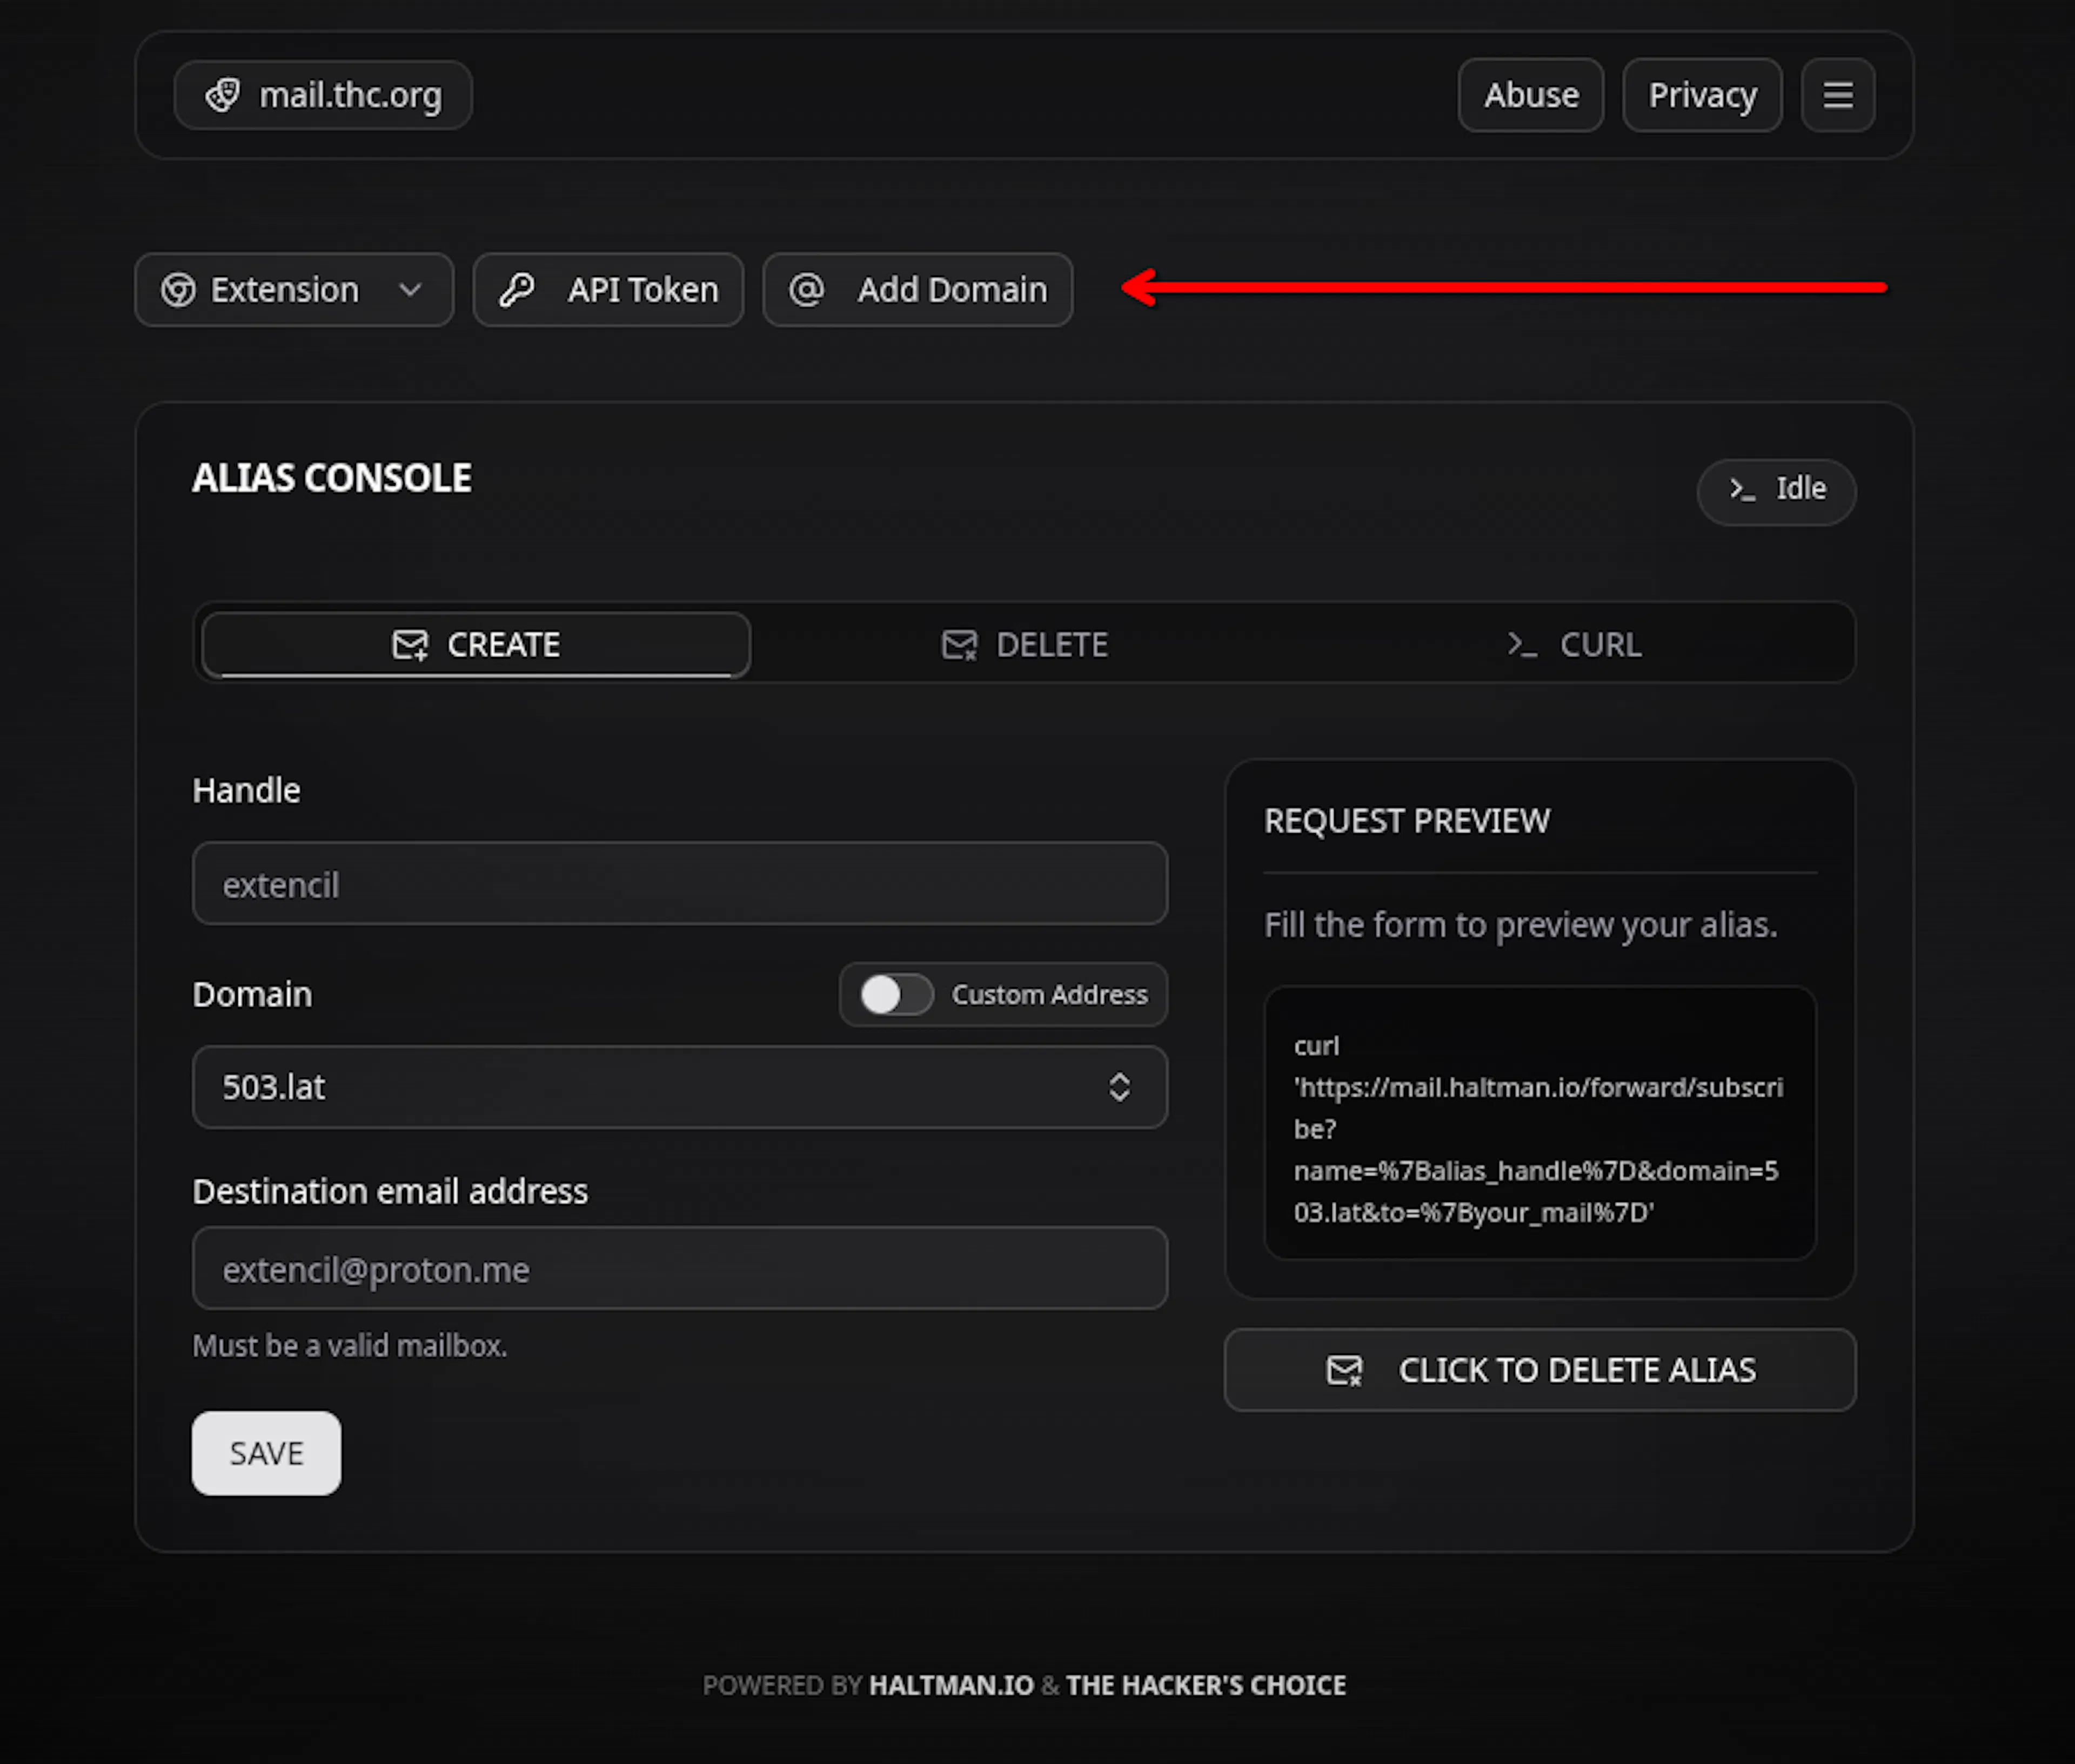Image resolution: width=2075 pixels, height=1764 pixels.
Task: Switch to the DELETE tab
Action: coord(1025,645)
